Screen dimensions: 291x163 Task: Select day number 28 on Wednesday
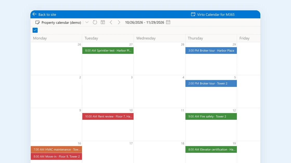click(182, 44)
